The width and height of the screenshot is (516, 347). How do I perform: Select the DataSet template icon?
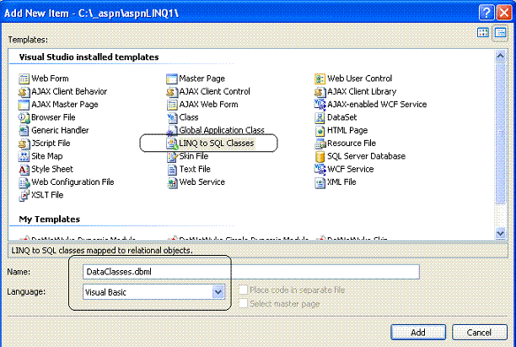320,117
